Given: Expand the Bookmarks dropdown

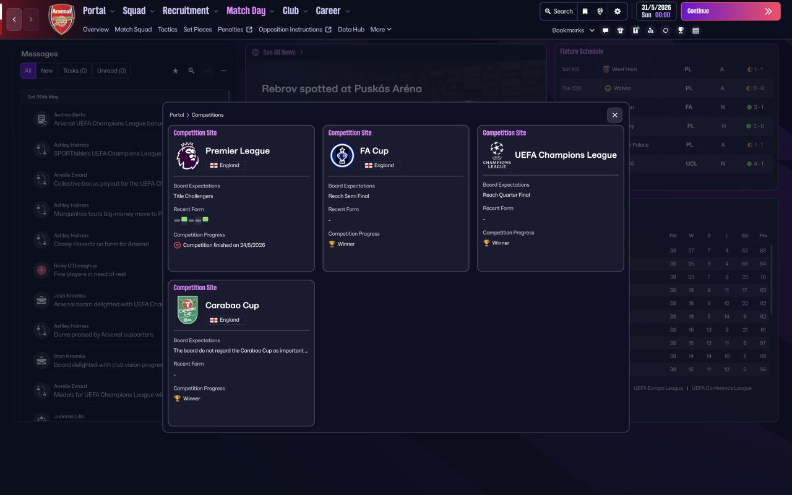Looking at the screenshot, I should point(573,30).
